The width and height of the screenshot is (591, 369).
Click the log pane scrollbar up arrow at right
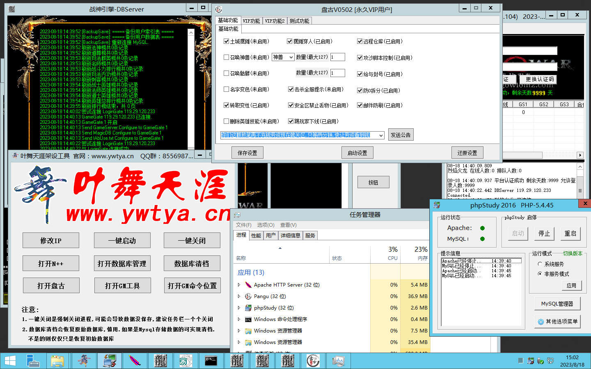pyautogui.click(x=580, y=166)
